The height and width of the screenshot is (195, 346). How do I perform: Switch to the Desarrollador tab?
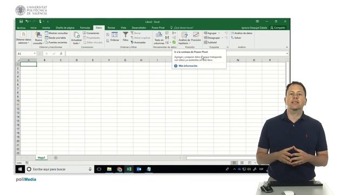tap(139, 28)
